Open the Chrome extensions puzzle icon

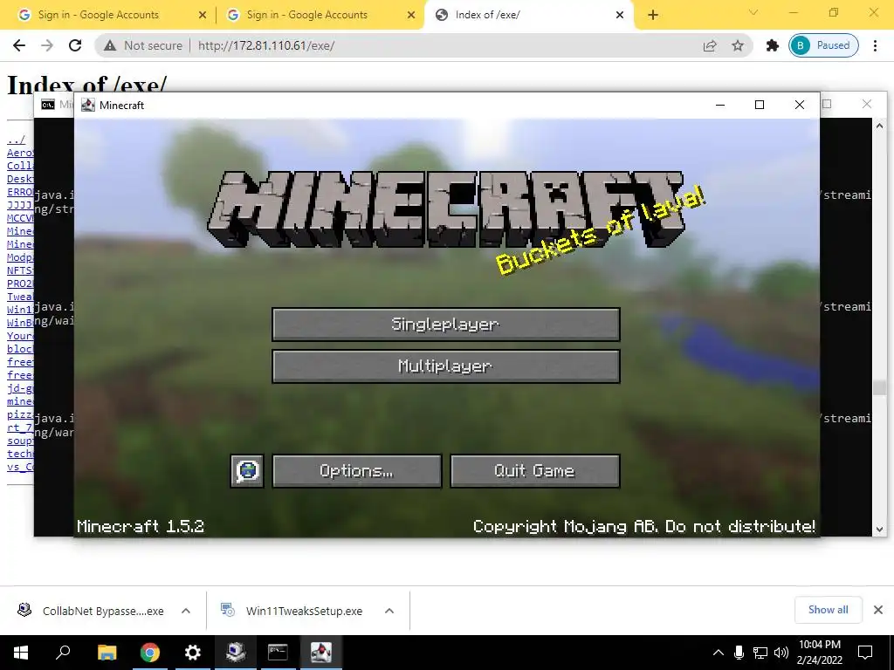[x=772, y=45]
